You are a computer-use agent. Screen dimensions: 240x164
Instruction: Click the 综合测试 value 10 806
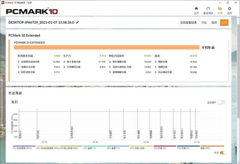193,72
